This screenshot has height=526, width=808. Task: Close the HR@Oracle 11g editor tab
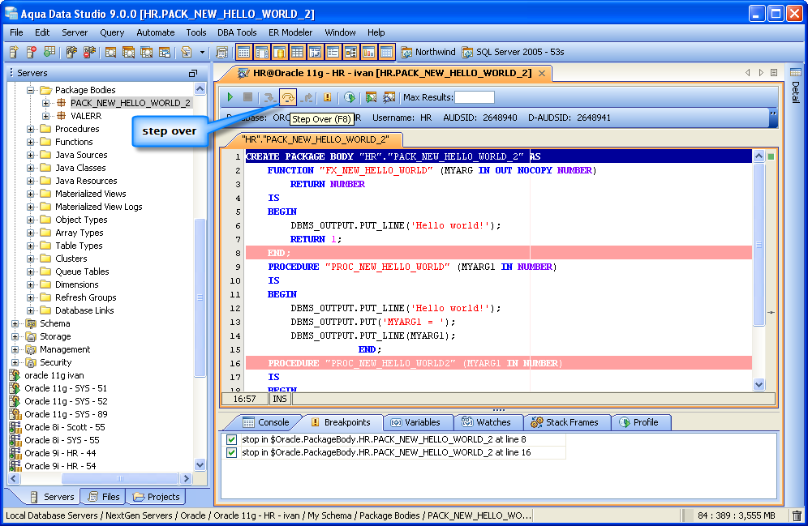coord(542,73)
